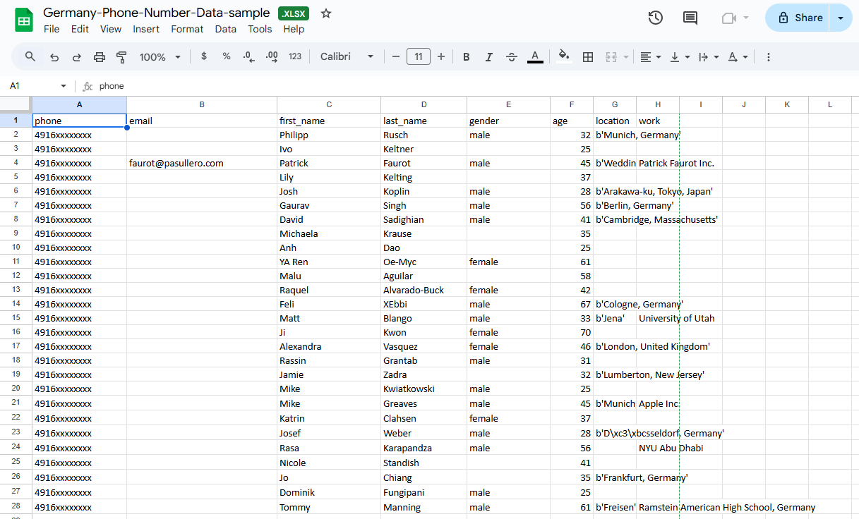Select row 14 header
The height and width of the screenshot is (519, 859).
(16, 304)
